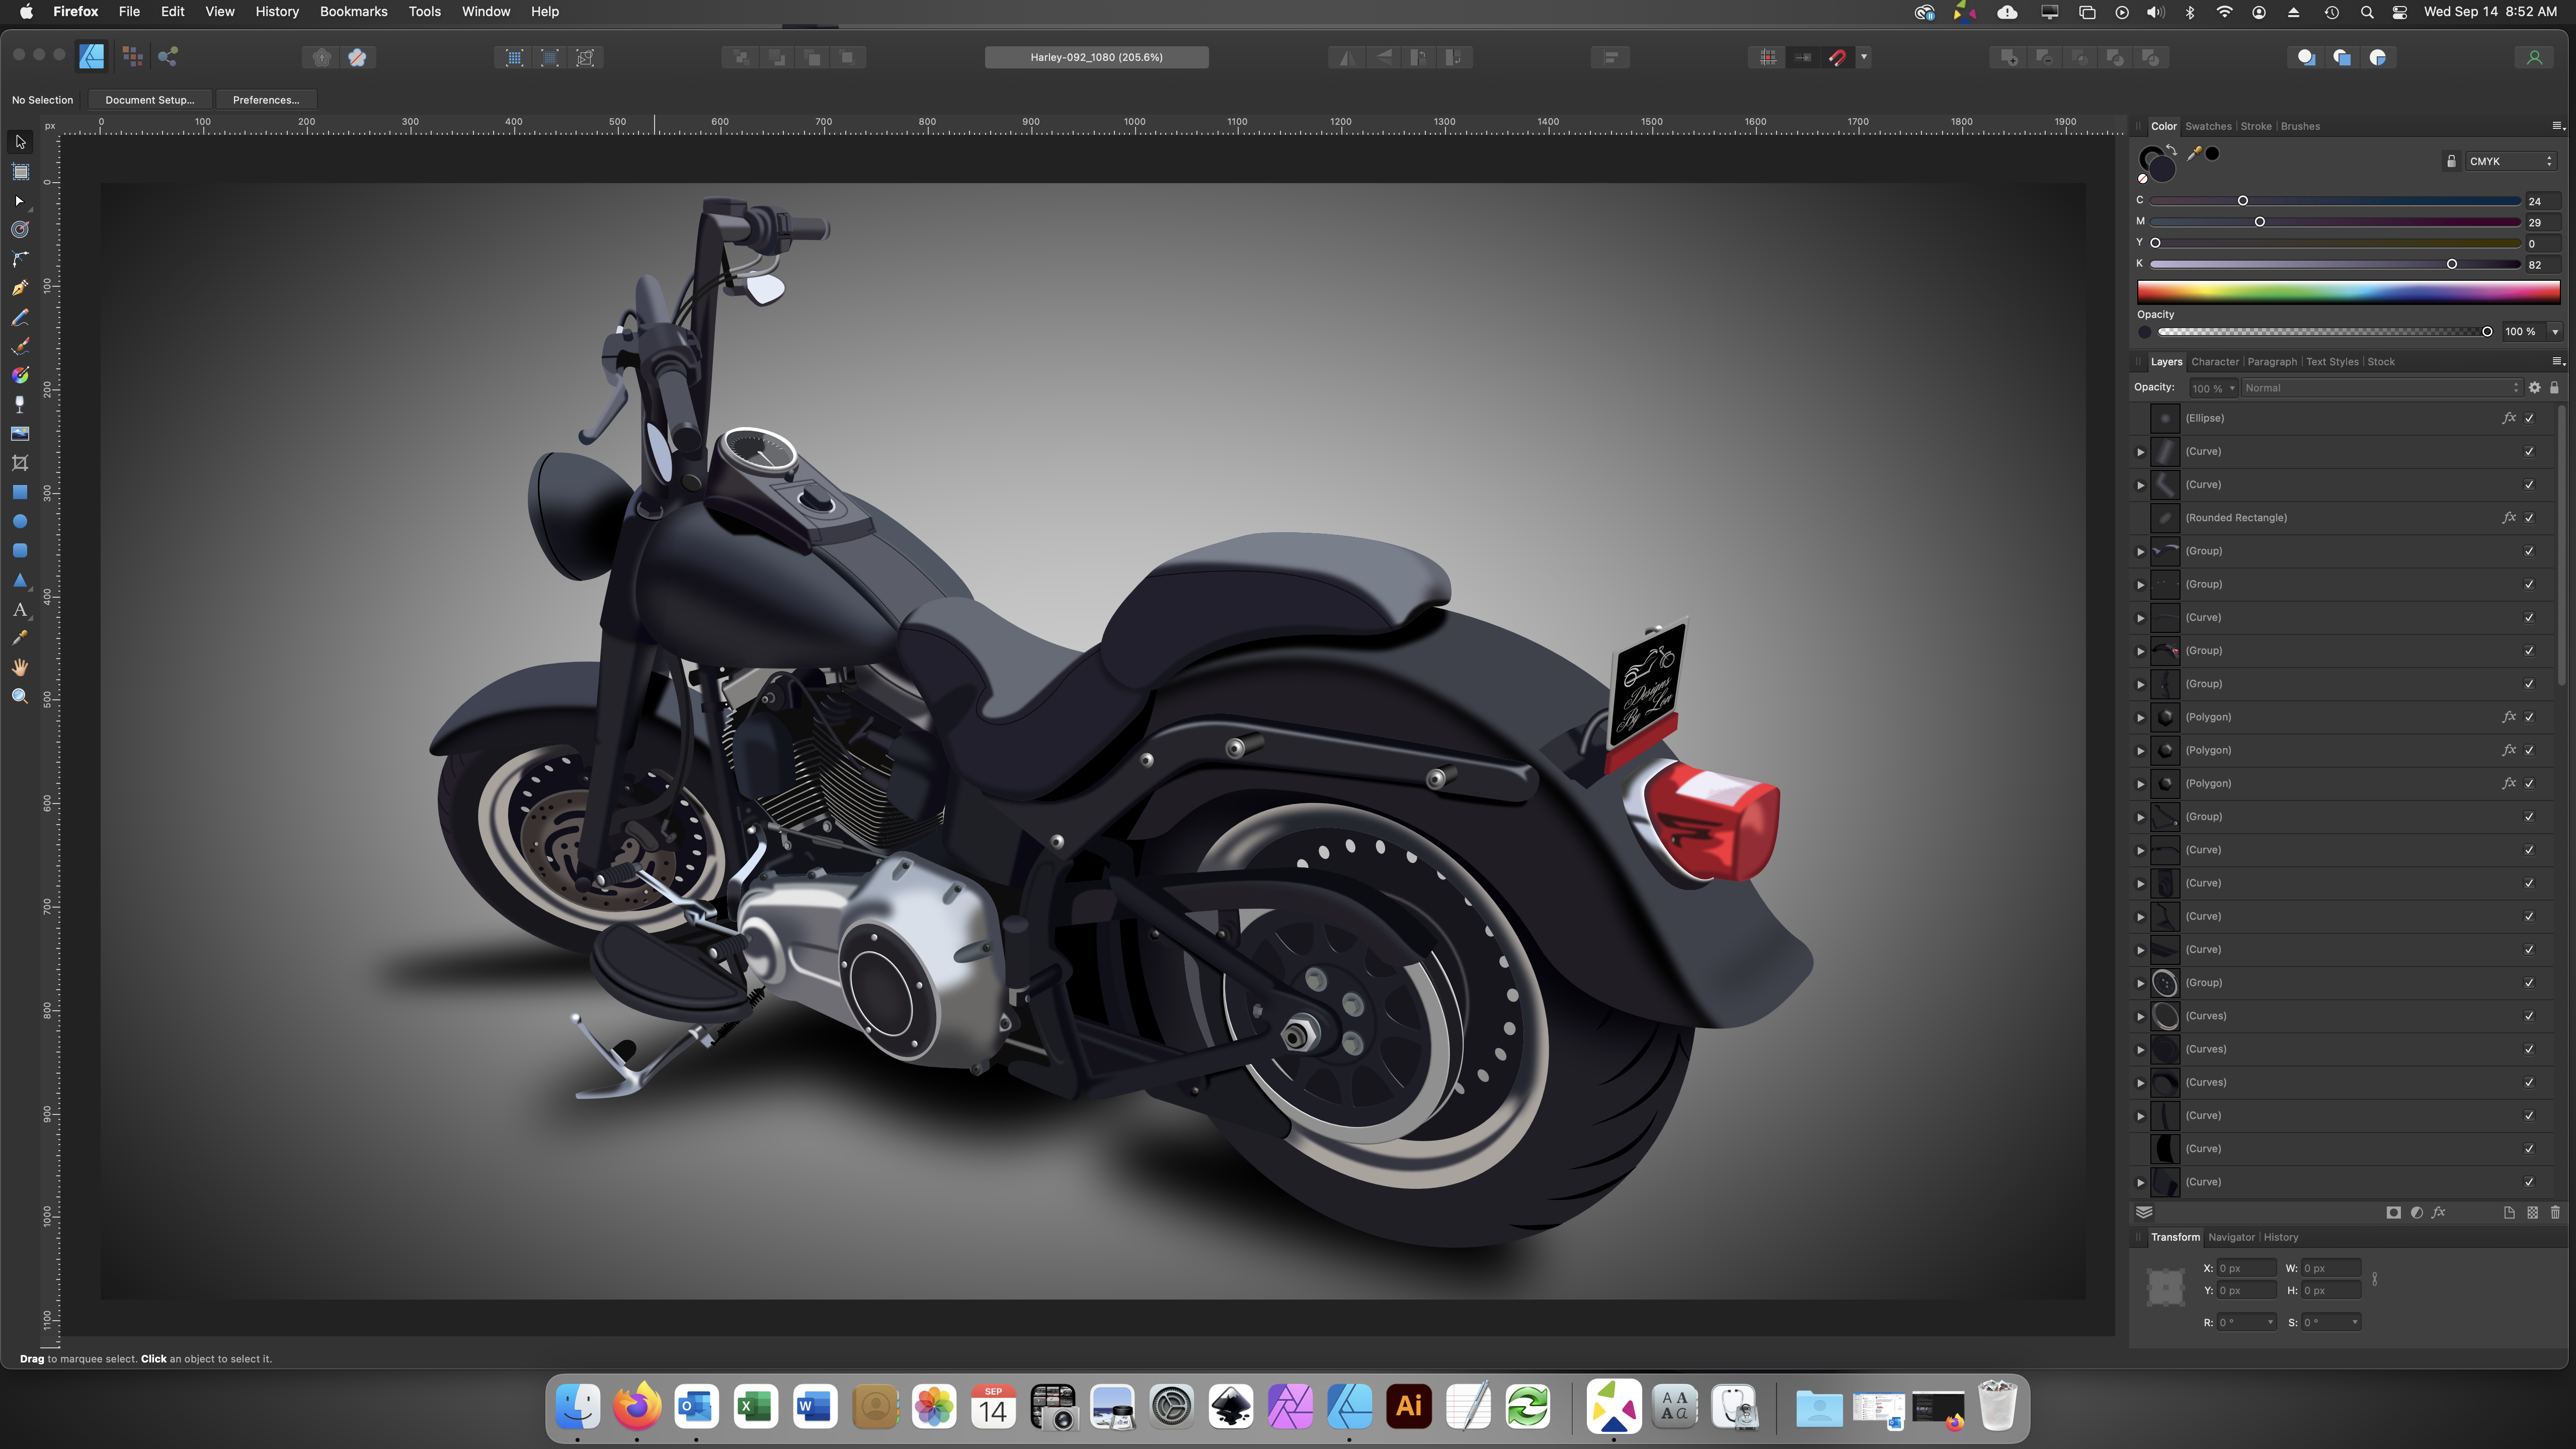Screen dimensions: 2576x1449
Task: Select the Vector Brush tool
Action: tap(20, 346)
